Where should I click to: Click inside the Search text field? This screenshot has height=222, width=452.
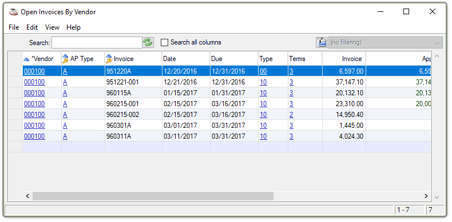[x=97, y=43]
